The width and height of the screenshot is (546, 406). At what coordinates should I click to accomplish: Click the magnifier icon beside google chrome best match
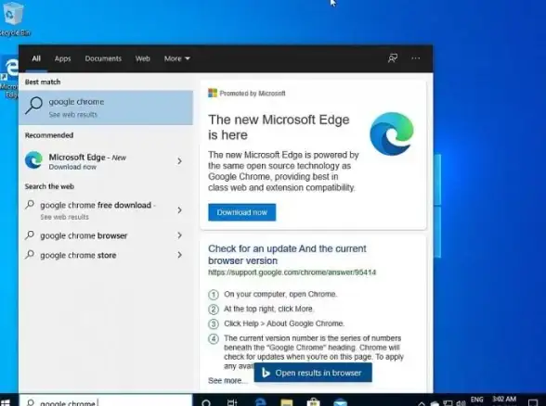33,106
